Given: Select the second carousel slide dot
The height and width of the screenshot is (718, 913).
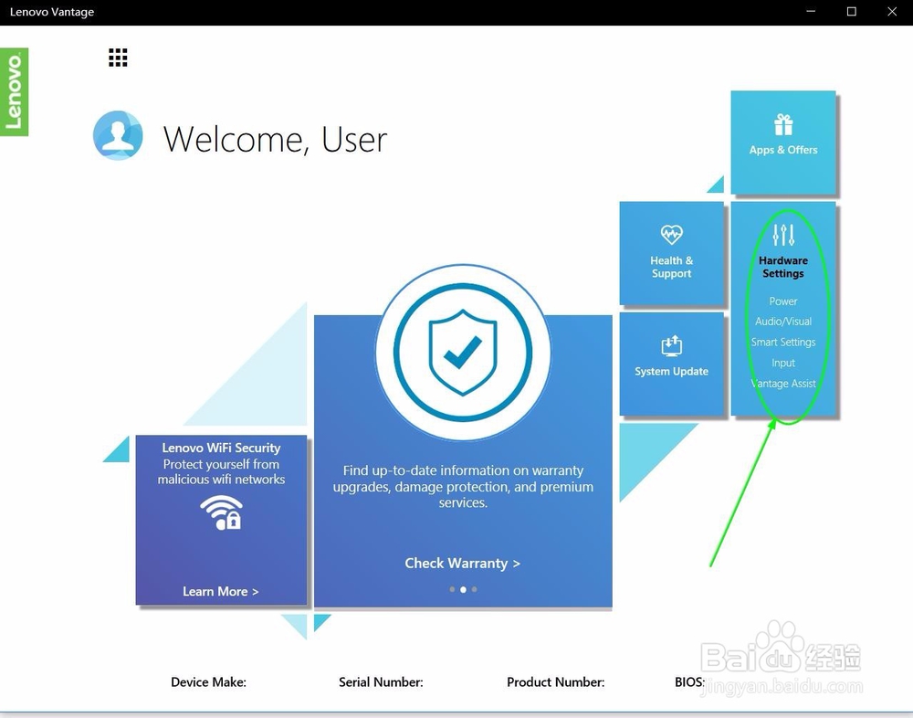Looking at the screenshot, I should 463,589.
